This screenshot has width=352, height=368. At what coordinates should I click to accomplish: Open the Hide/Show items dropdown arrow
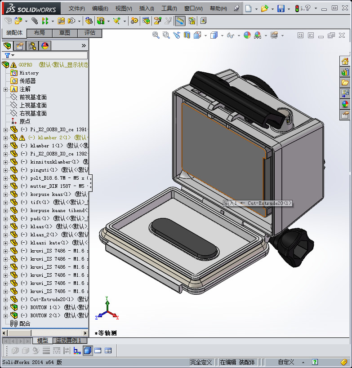[239, 35]
